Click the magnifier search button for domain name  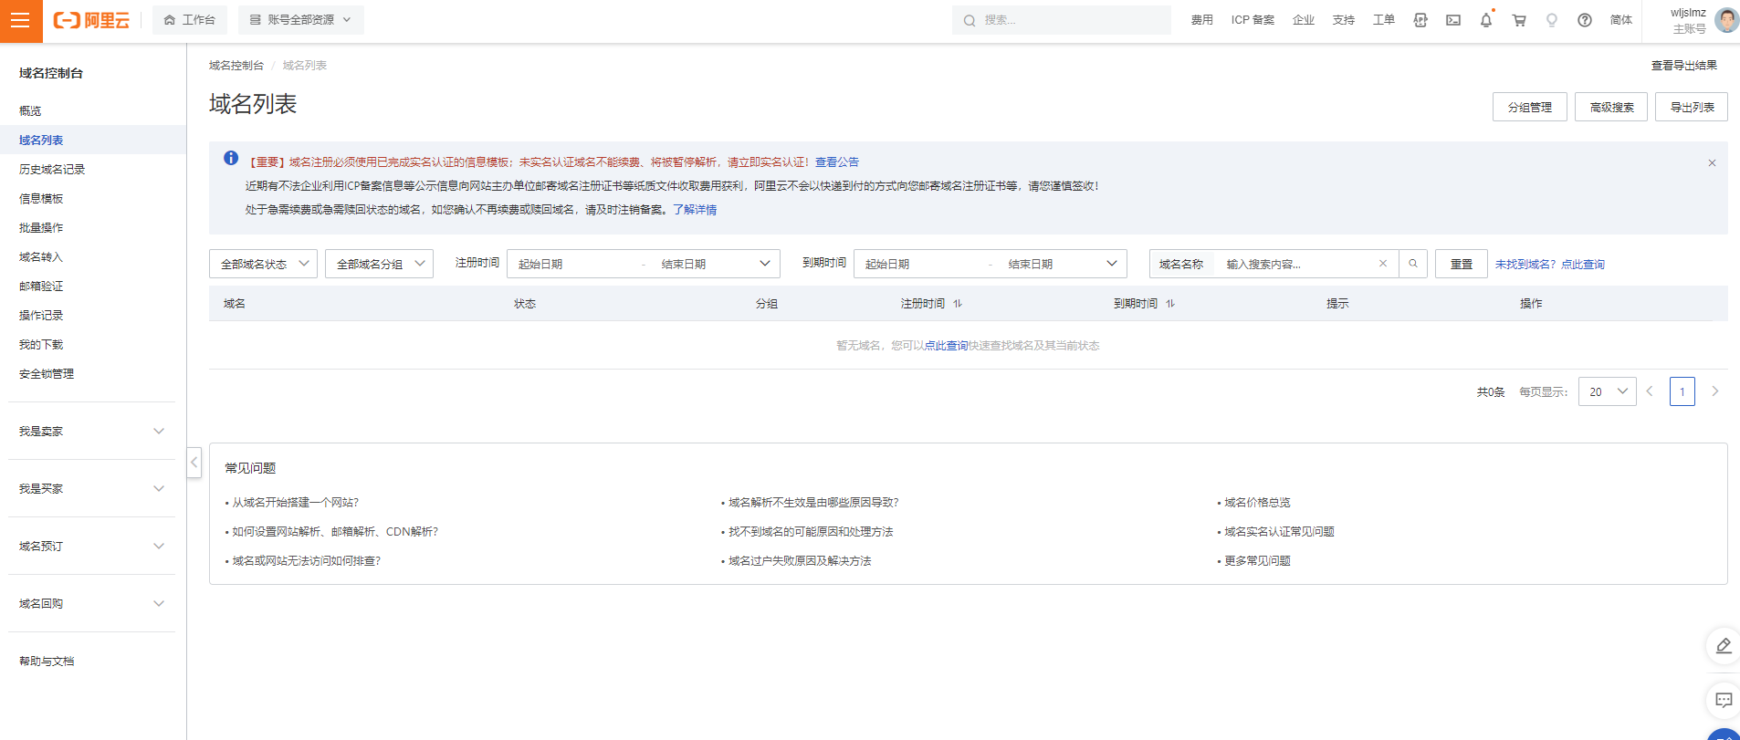[x=1413, y=264]
